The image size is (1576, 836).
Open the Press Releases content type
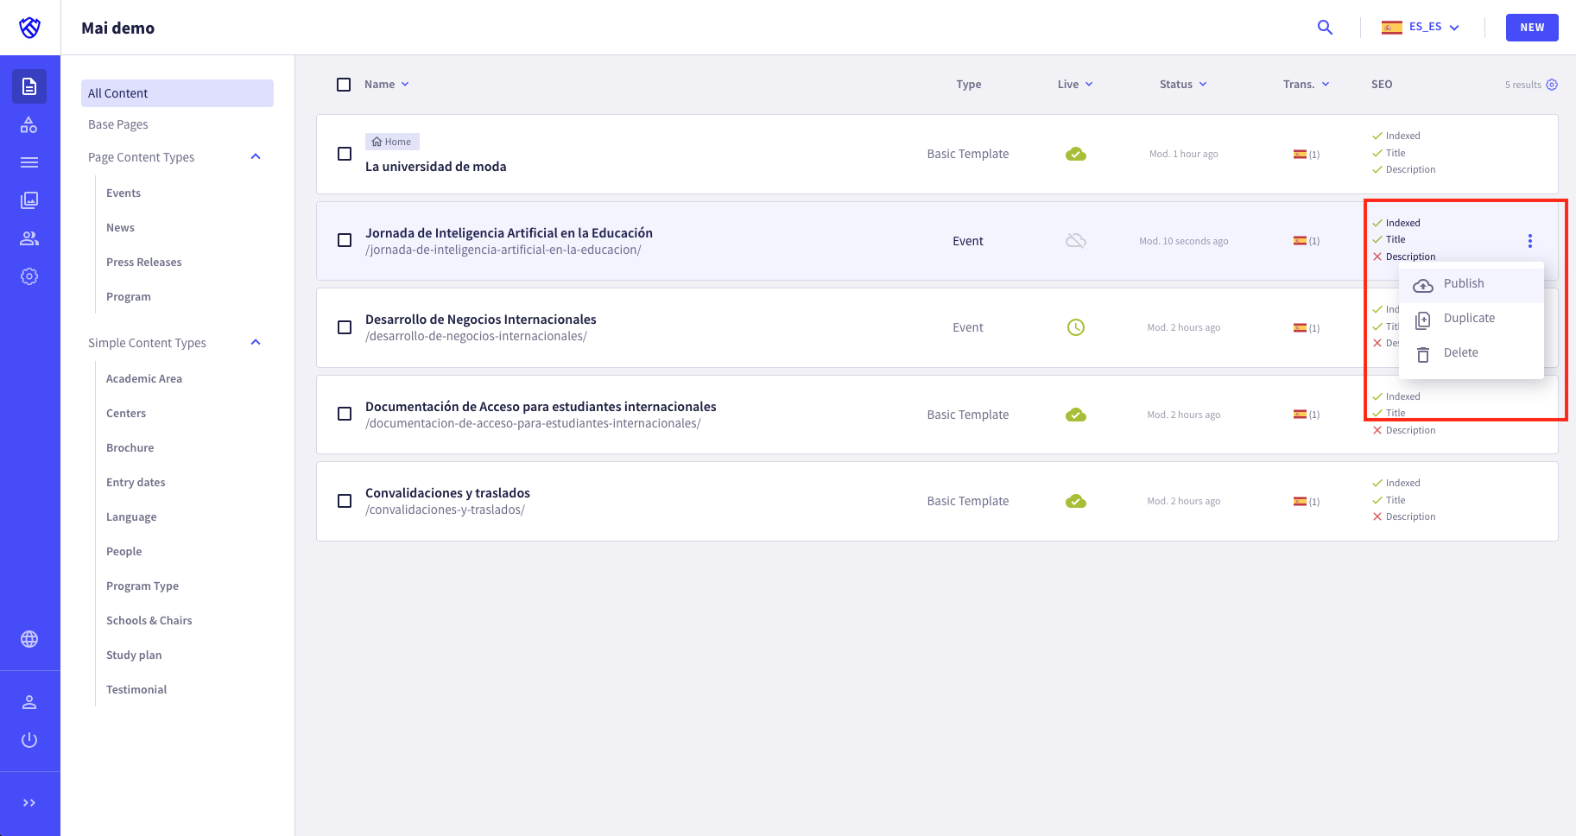pos(143,262)
